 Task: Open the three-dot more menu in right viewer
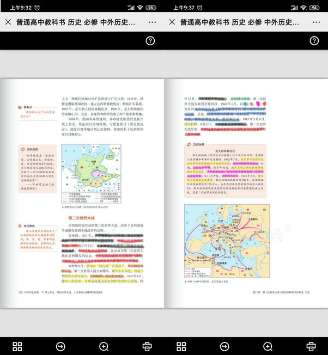click(316, 22)
